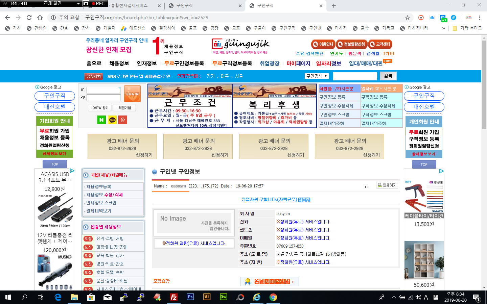Open the 요리·주방·서빙 job category
The height and width of the screenshot is (304, 487).
110,238
